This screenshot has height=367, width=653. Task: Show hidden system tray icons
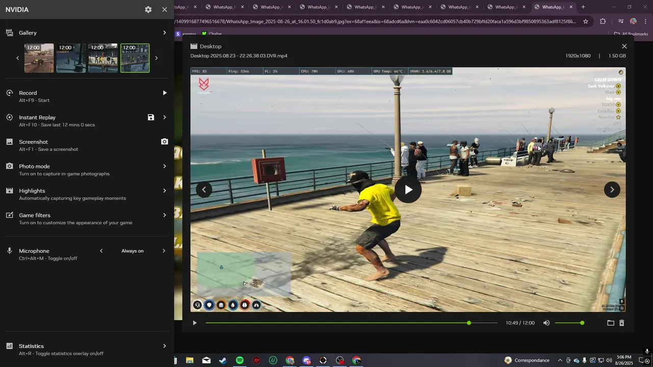point(560,360)
